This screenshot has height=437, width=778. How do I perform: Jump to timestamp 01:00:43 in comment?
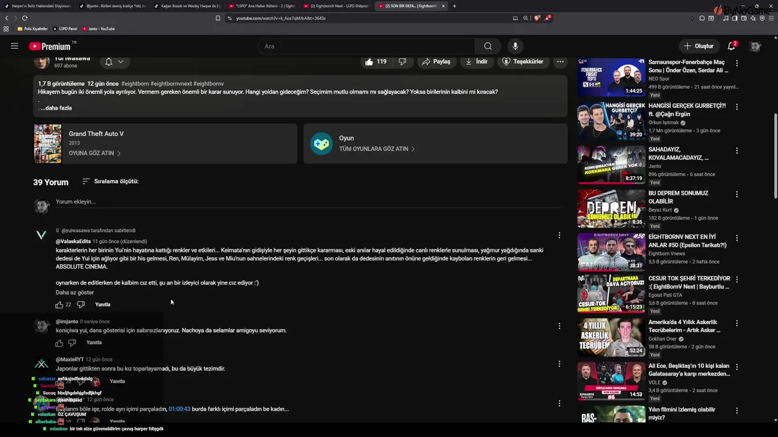point(179,409)
